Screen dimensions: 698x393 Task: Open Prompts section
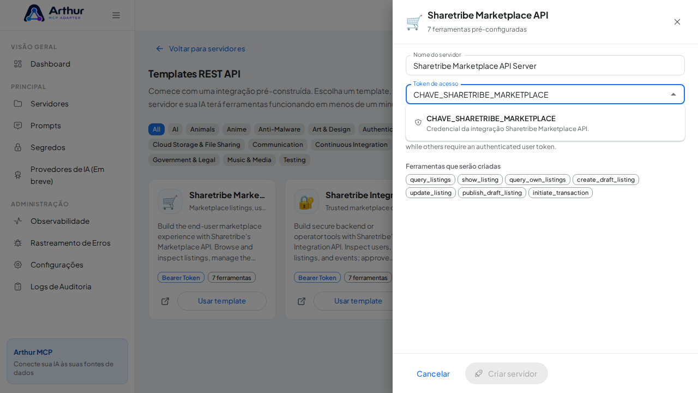click(68, 126)
